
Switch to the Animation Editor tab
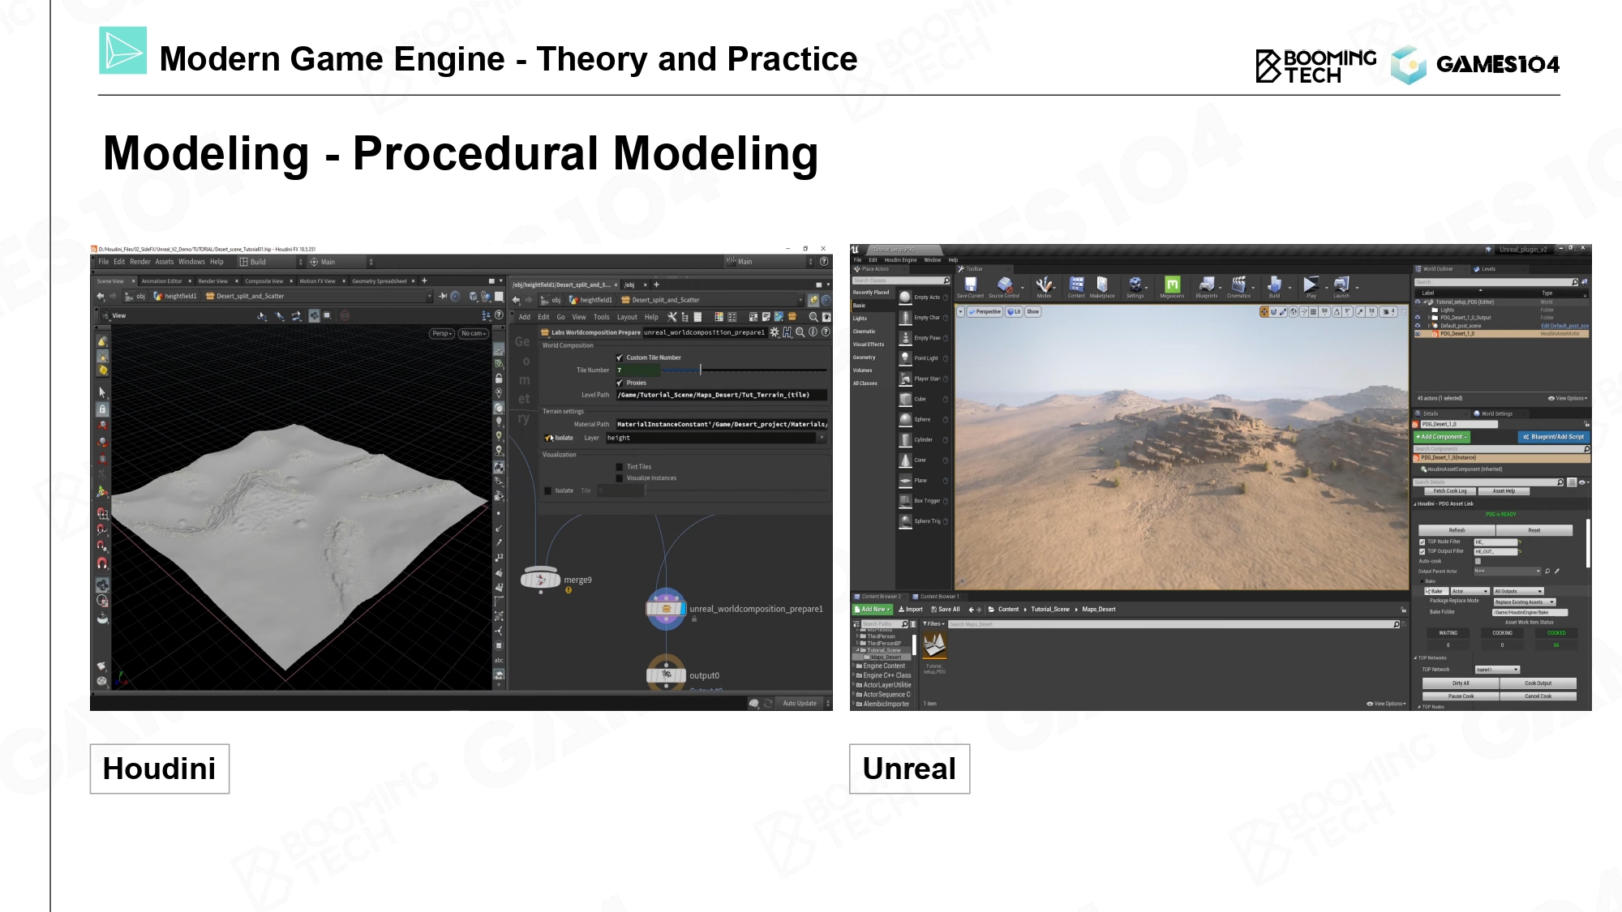pos(162,281)
